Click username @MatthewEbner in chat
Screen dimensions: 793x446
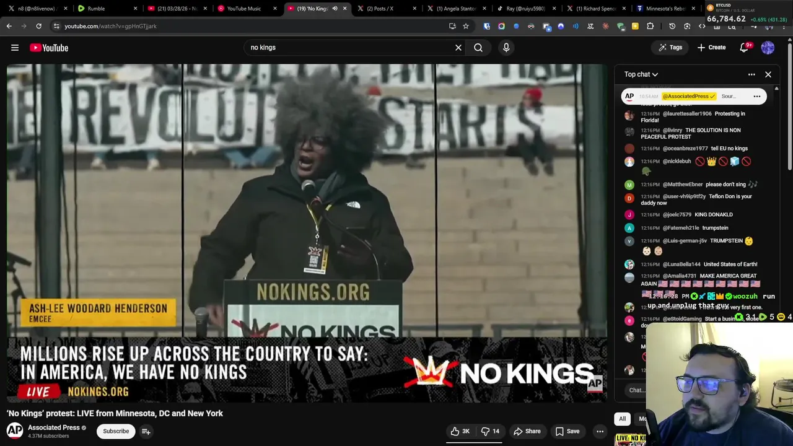pyautogui.click(x=683, y=185)
